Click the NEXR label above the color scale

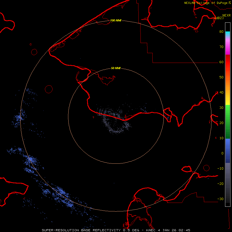click(227, 15)
